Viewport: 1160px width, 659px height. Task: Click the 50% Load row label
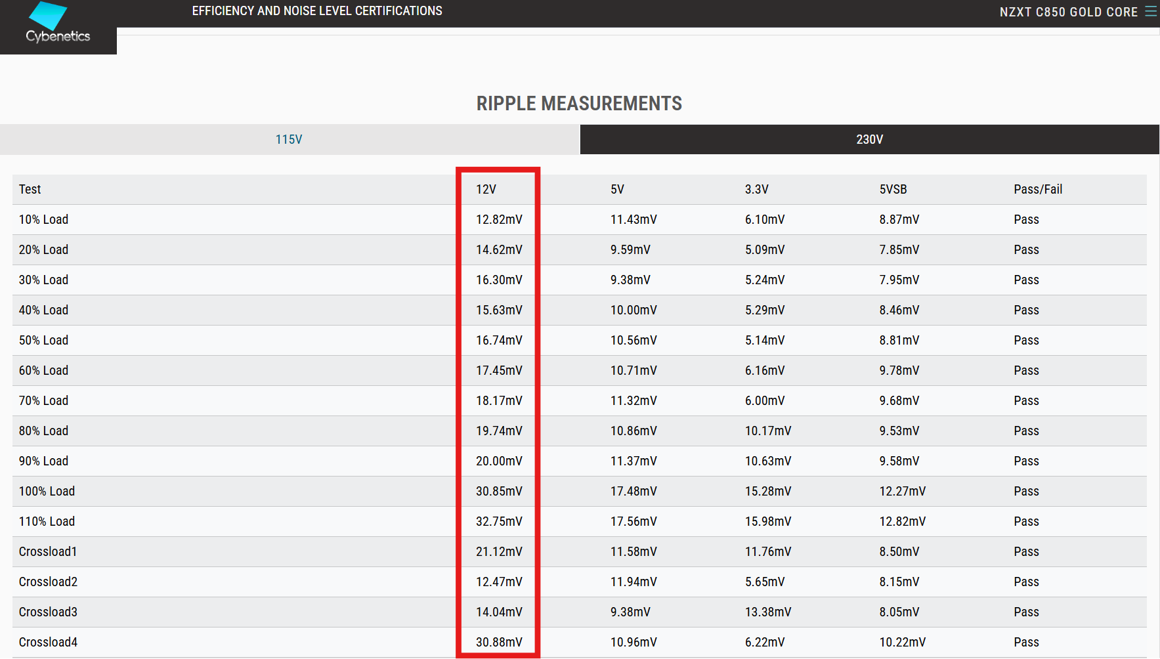[x=43, y=340]
